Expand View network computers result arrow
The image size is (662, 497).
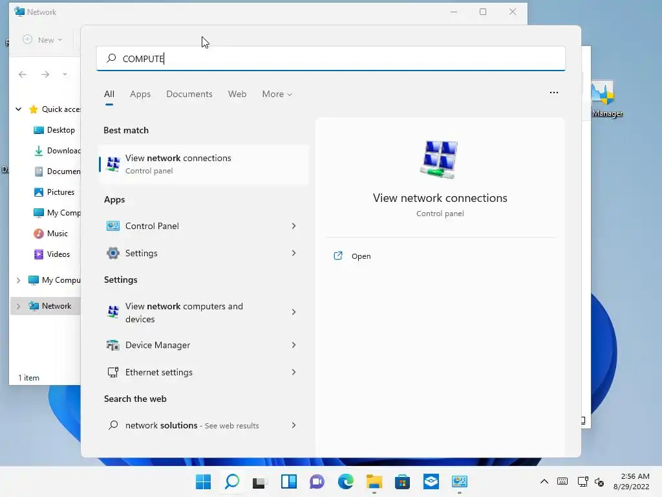[294, 312]
